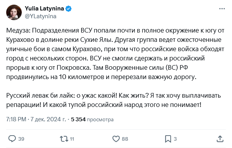
Task: Click the paragraph starting with Русский левак
Action: point(114,100)
